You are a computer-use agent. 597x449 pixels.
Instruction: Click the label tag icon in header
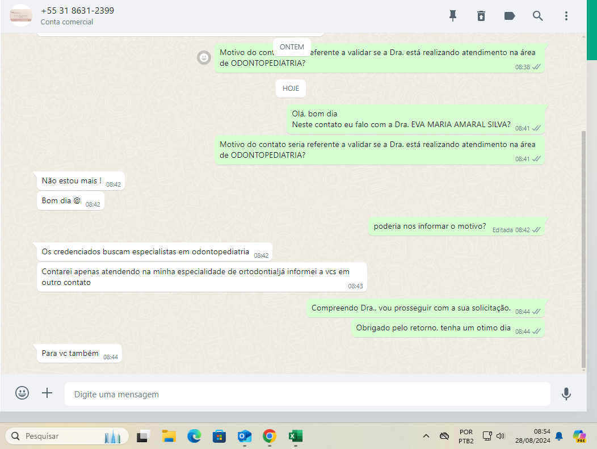pos(510,16)
